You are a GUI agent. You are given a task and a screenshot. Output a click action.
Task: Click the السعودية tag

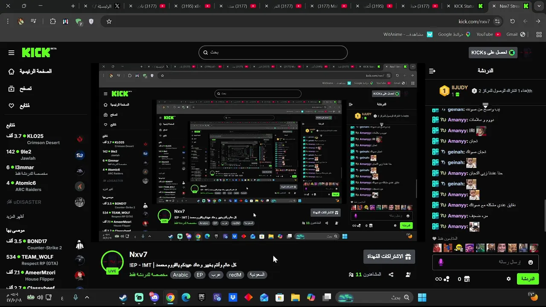click(257, 275)
